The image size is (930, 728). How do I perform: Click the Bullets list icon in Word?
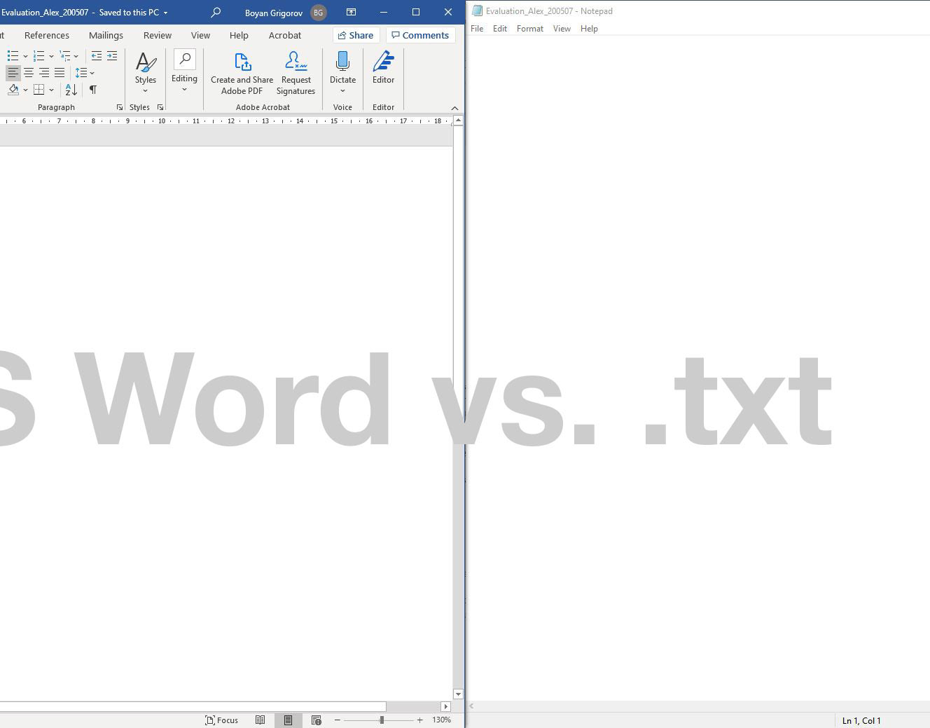[x=13, y=56]
